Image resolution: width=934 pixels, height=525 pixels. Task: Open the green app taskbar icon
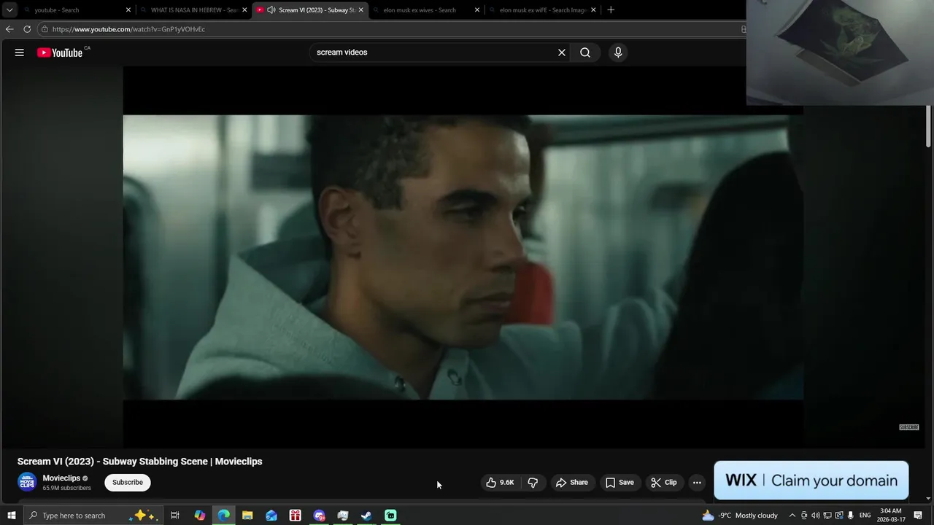(390, 516)
